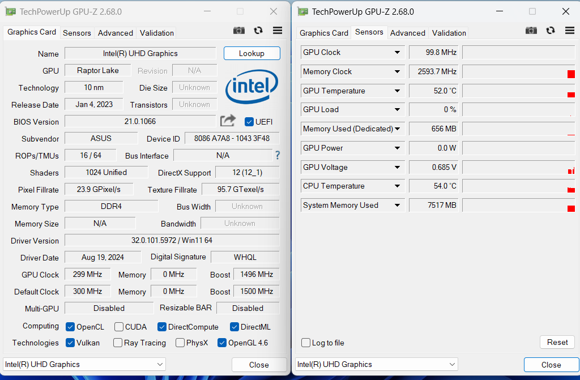Click the Driver Version field
The image size is (580, 380).
[x=172, y=240]
